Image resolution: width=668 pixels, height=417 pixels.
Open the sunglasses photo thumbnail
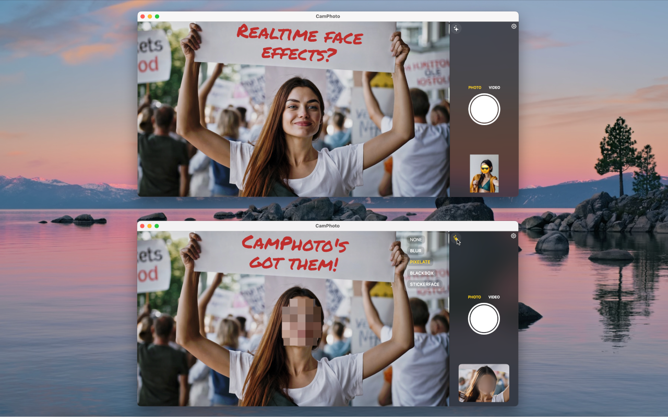(484, 174)
